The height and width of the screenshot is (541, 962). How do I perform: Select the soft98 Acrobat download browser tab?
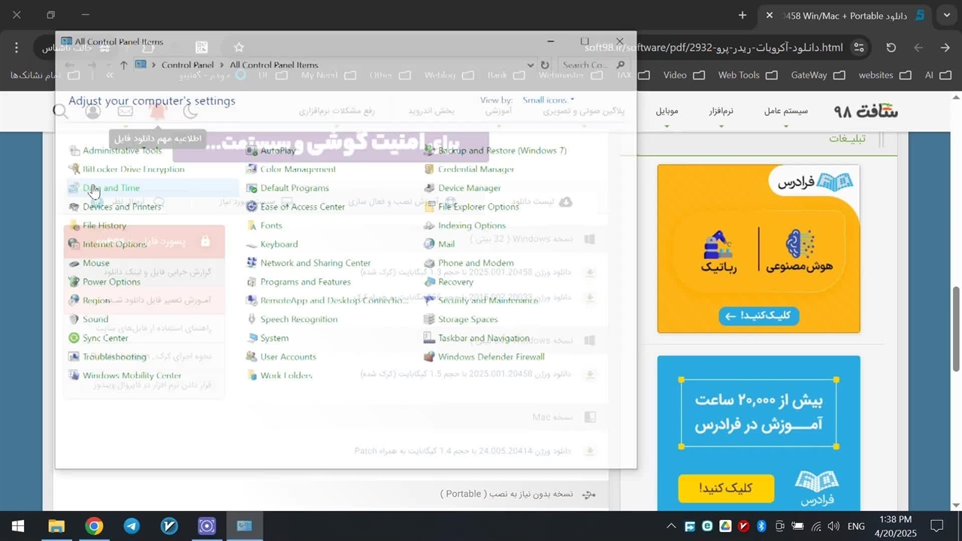[847, 15]
